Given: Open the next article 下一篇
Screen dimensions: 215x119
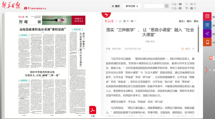Looking at the screenshot, I should (130, 21).
